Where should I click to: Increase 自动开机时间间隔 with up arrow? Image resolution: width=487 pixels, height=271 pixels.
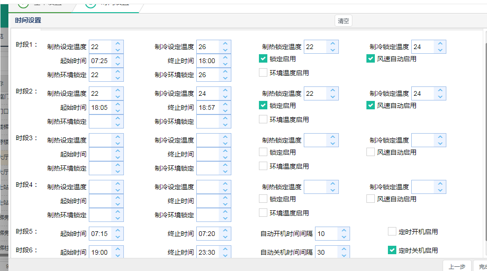click(x=344, y=230)
